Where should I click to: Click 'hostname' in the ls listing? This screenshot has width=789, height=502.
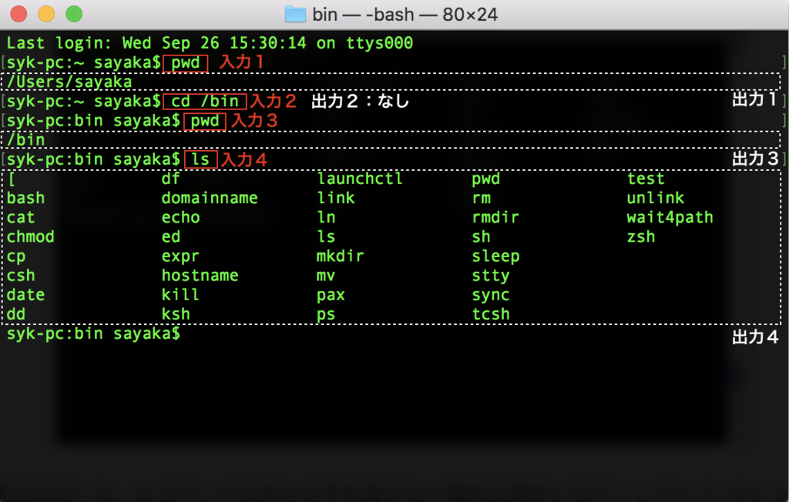coord(200,276)
